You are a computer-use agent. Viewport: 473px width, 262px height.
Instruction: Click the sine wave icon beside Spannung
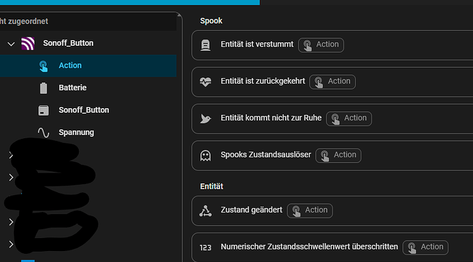(43, 133)
